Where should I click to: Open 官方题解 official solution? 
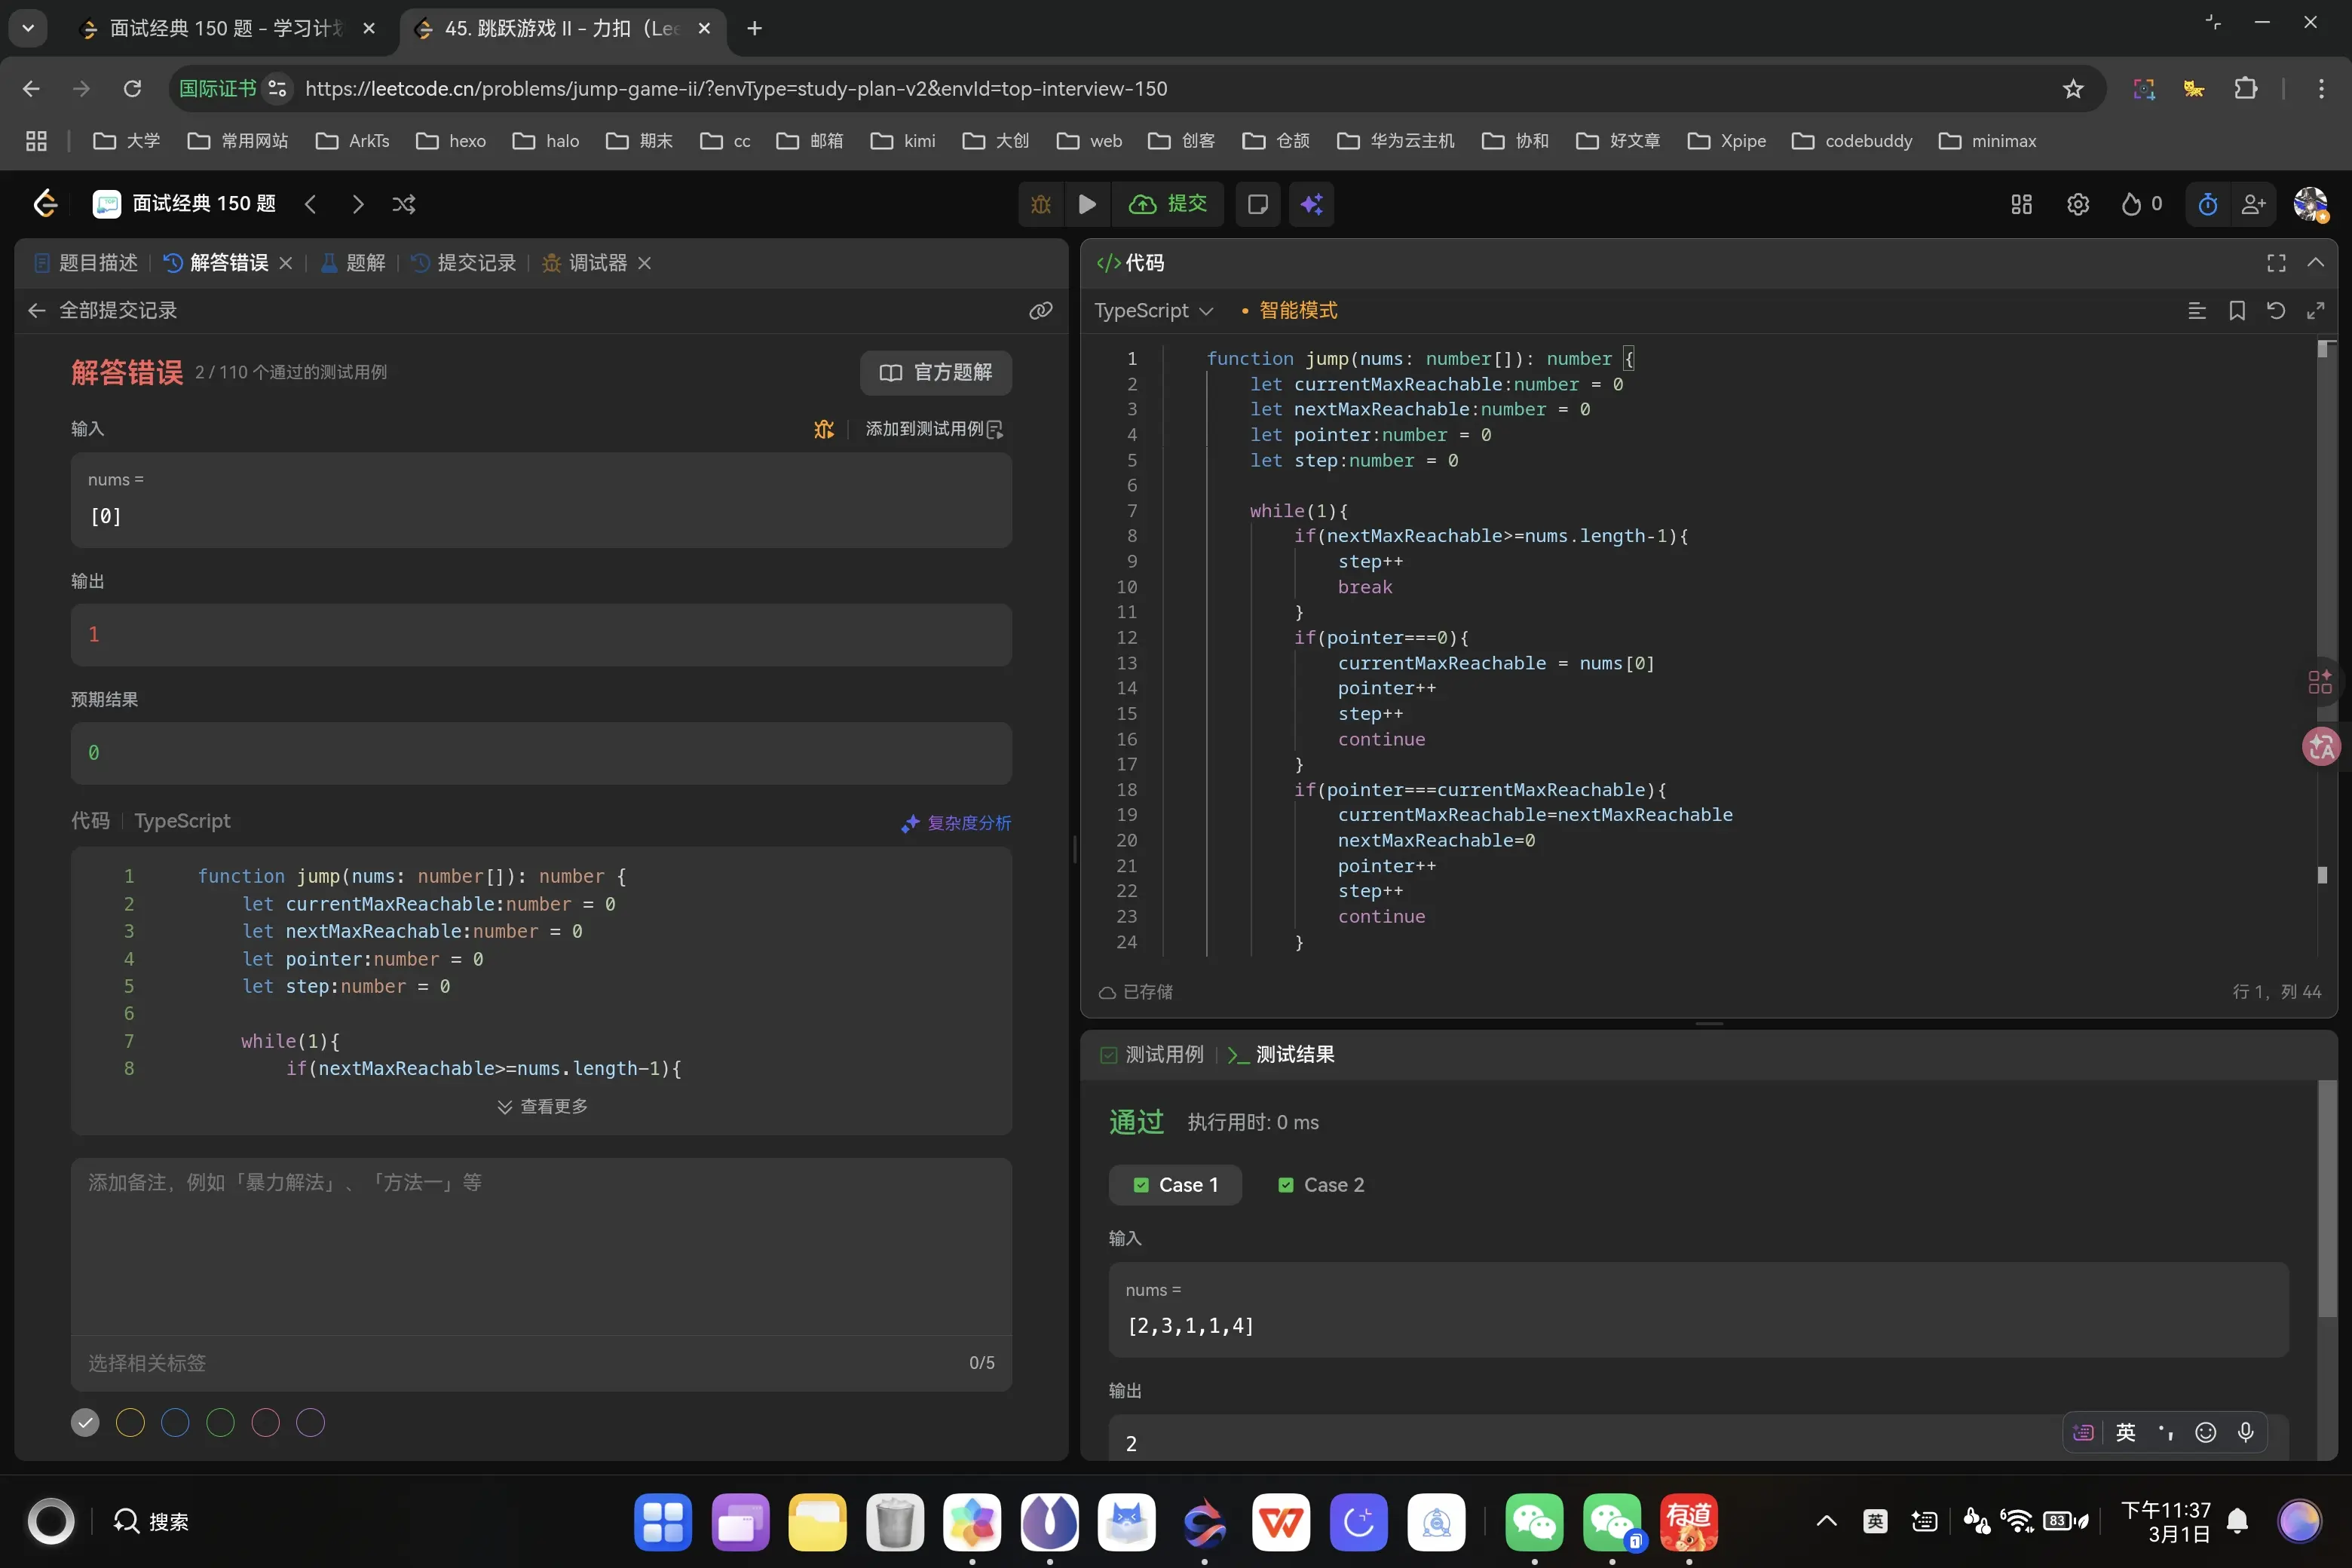(x=935, y=373)
